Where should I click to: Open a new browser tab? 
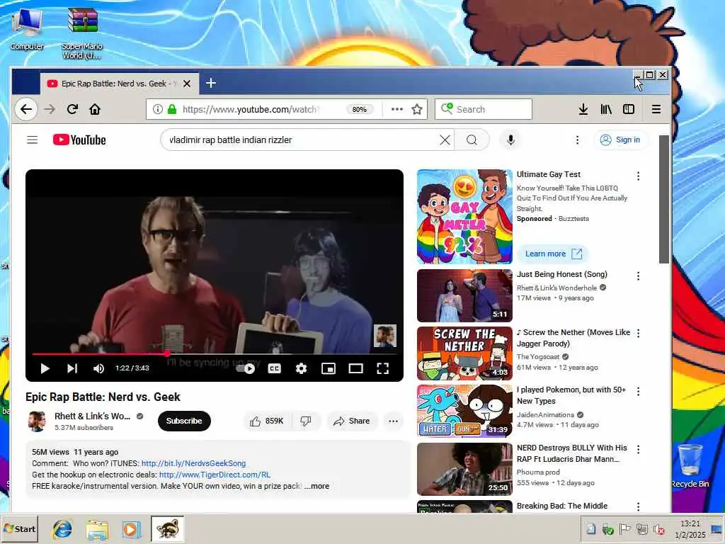[x=211, y=84]
